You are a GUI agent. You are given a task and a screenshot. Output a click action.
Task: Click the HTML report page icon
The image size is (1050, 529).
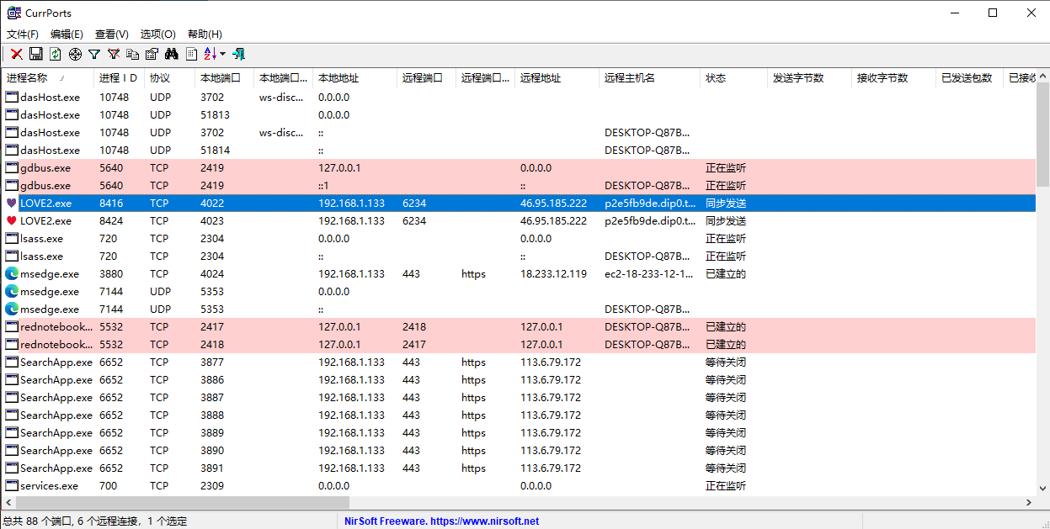192,54
